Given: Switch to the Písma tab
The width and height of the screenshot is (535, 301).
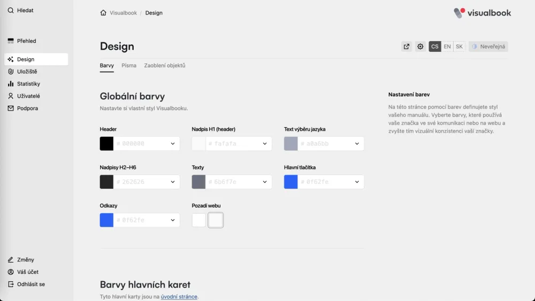Looking at the screenshot, I should 128,65.
